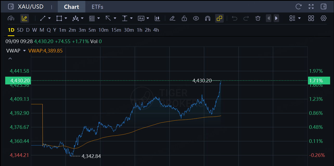Screen dimensions: 334x166
Task: Toggle the lock drawings icon
Action: [184, 18]
